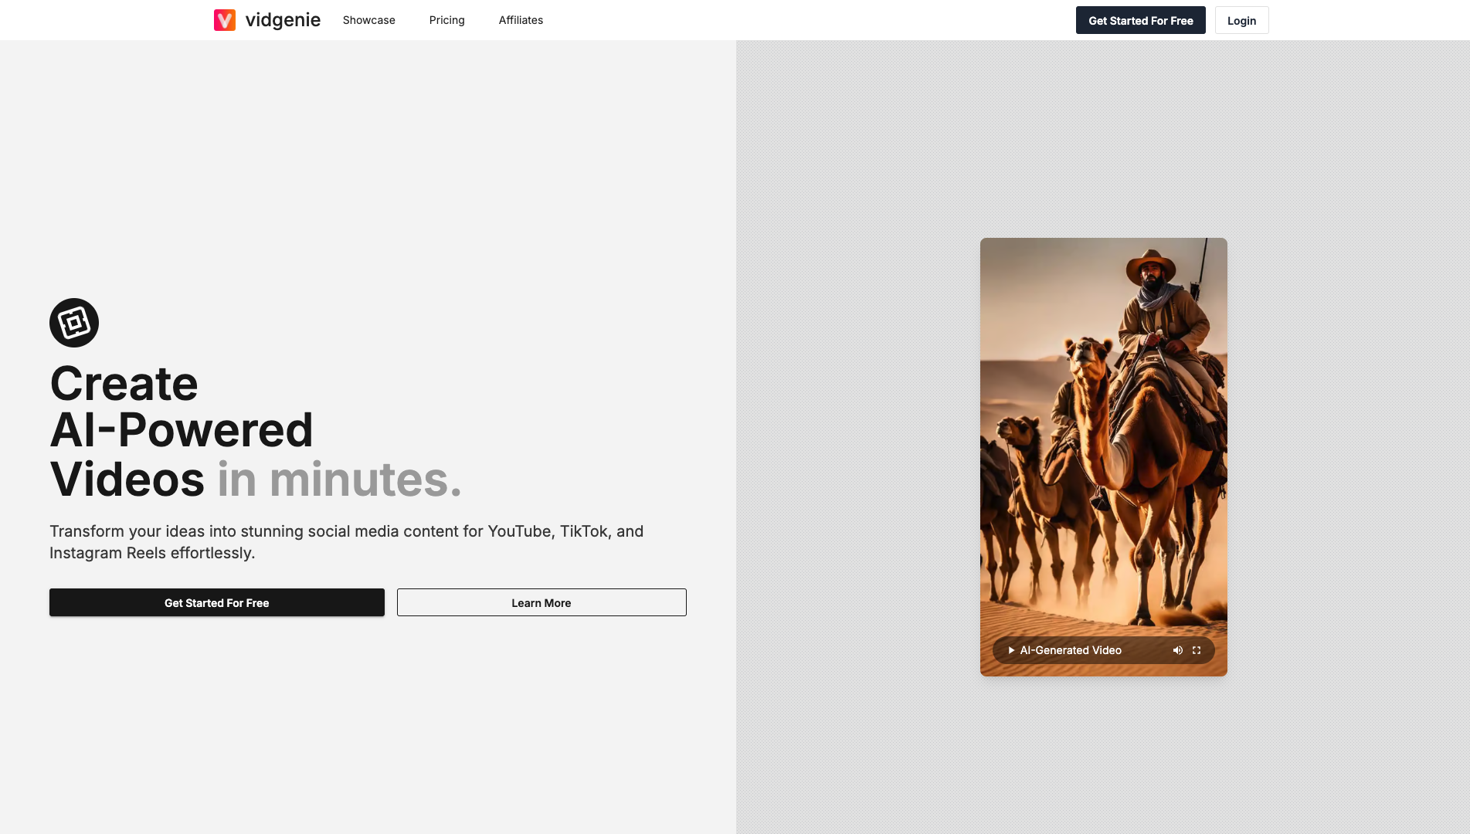Click the word TikTok in the description

coord(583,531)
